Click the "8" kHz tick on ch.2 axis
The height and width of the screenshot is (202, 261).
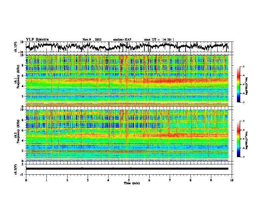pyautogui.click(x=23, y=120)
